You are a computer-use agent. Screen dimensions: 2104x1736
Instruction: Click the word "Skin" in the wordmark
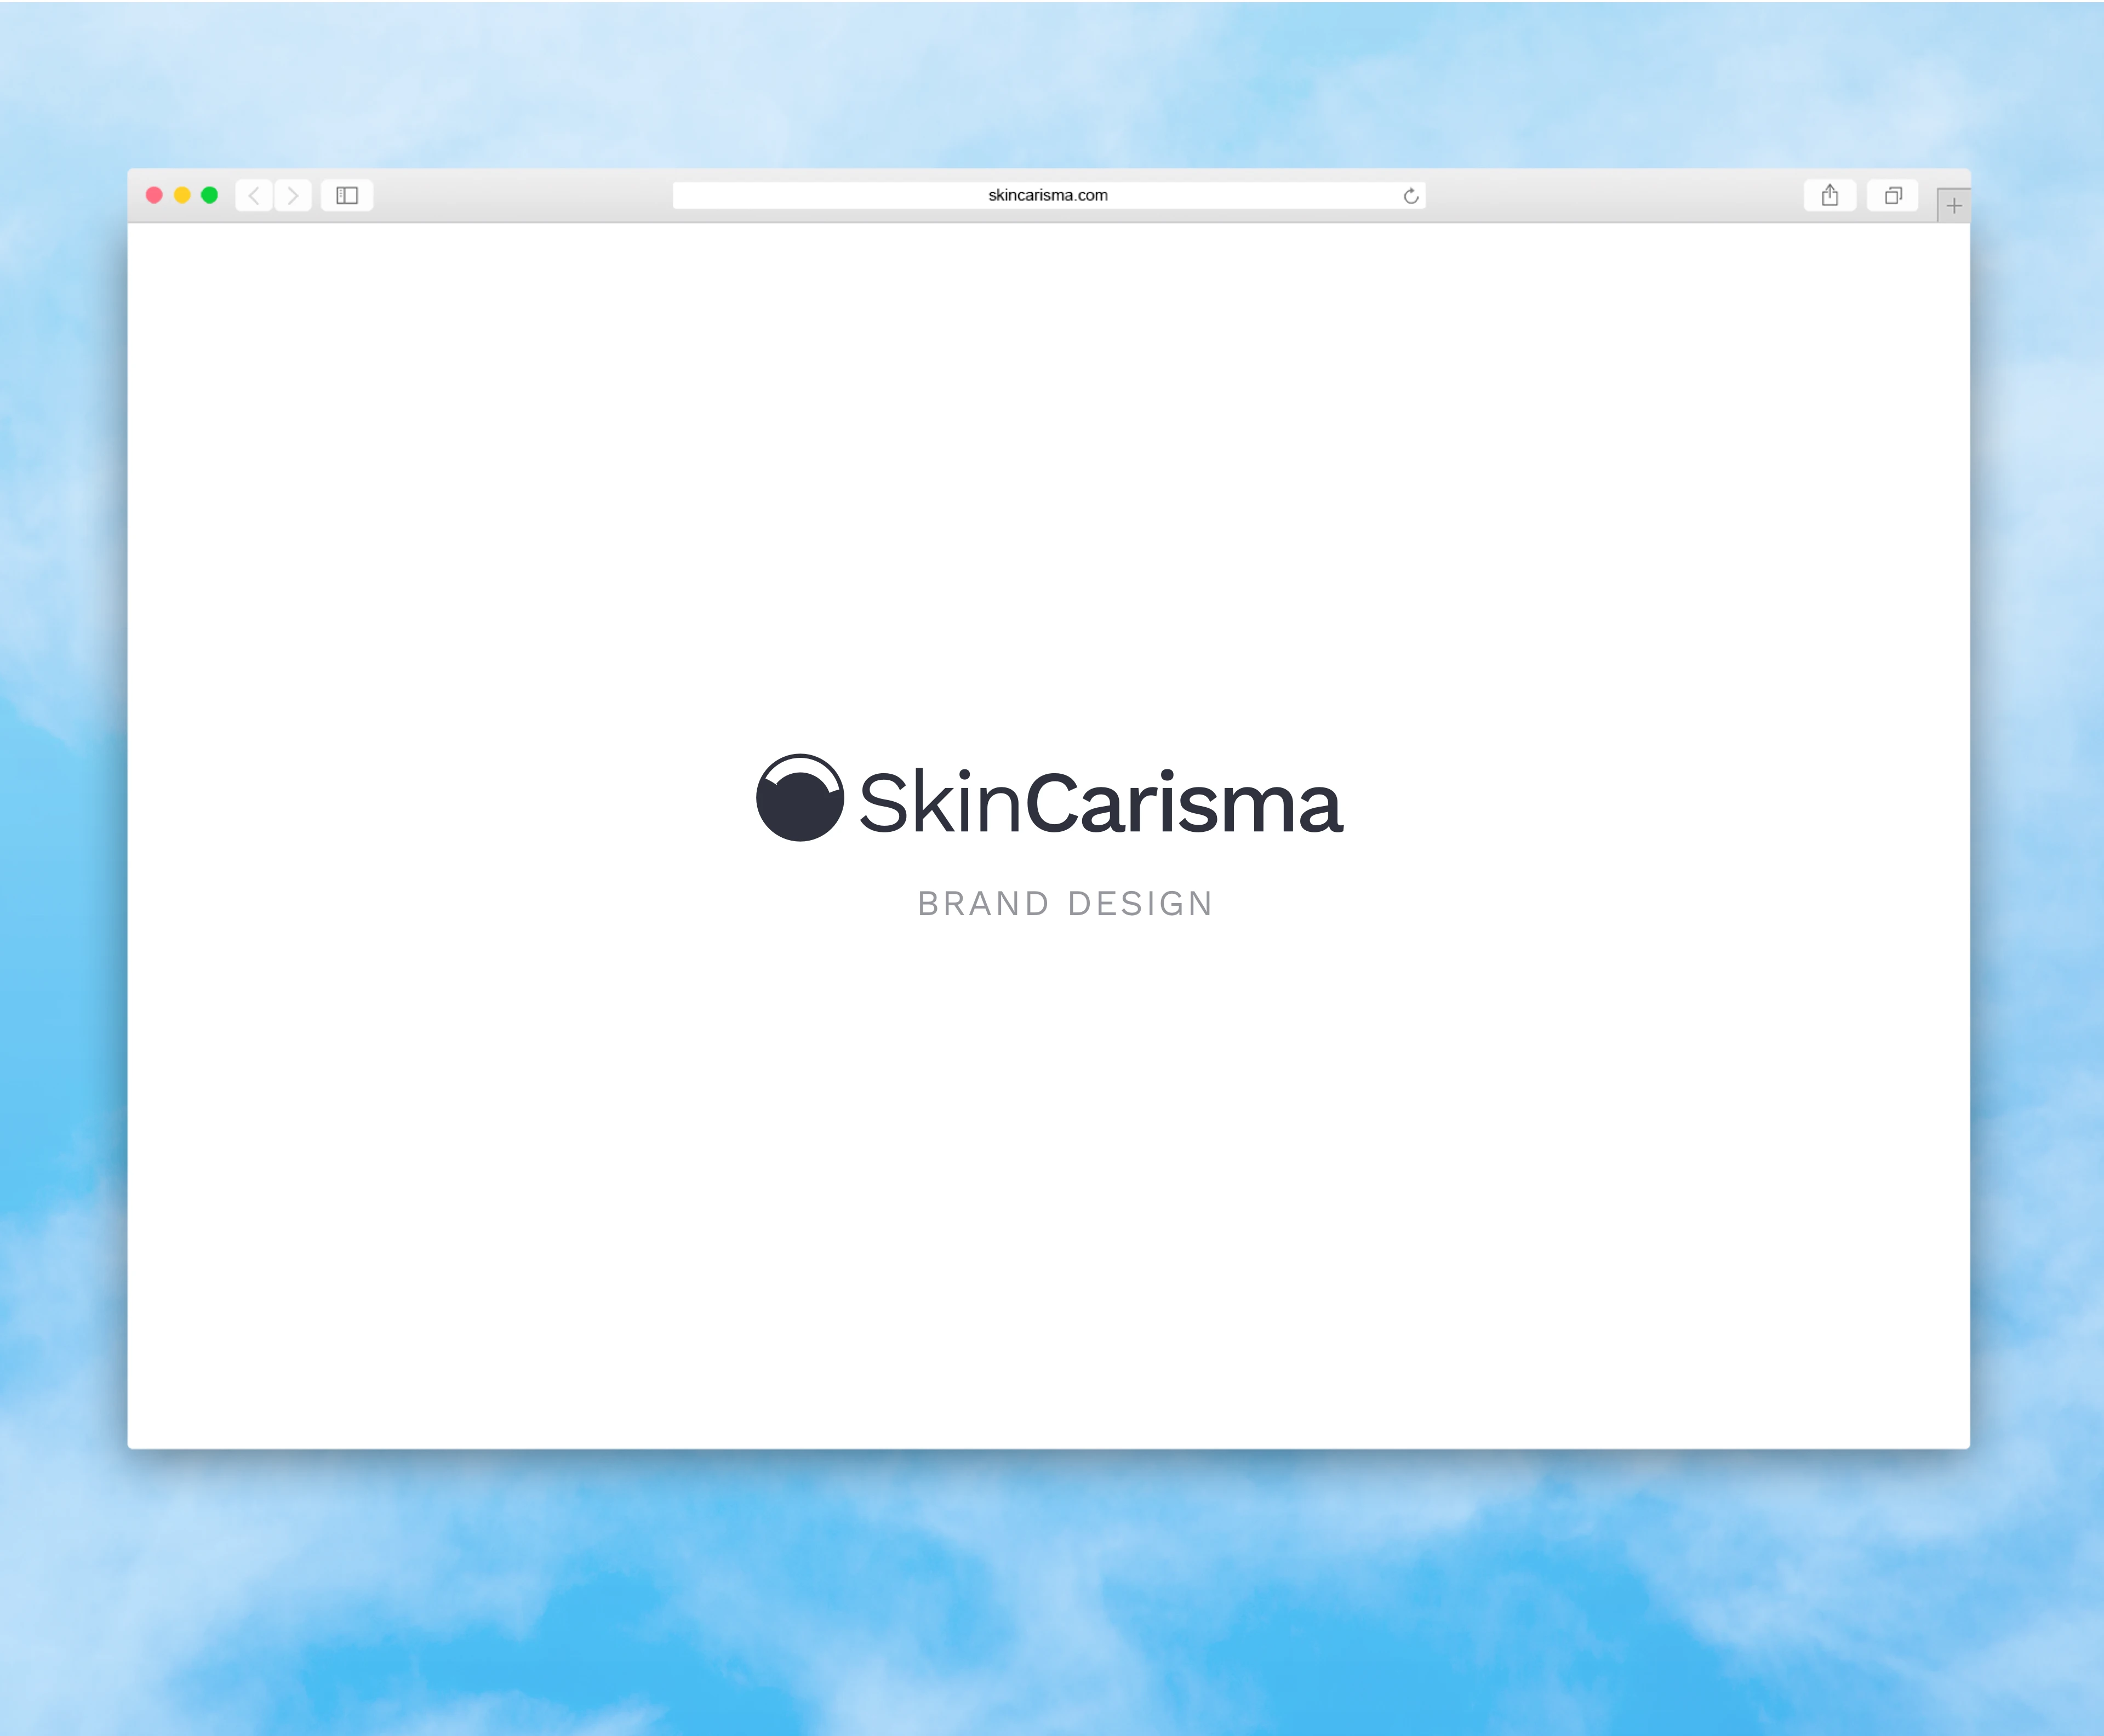[940, 803]
